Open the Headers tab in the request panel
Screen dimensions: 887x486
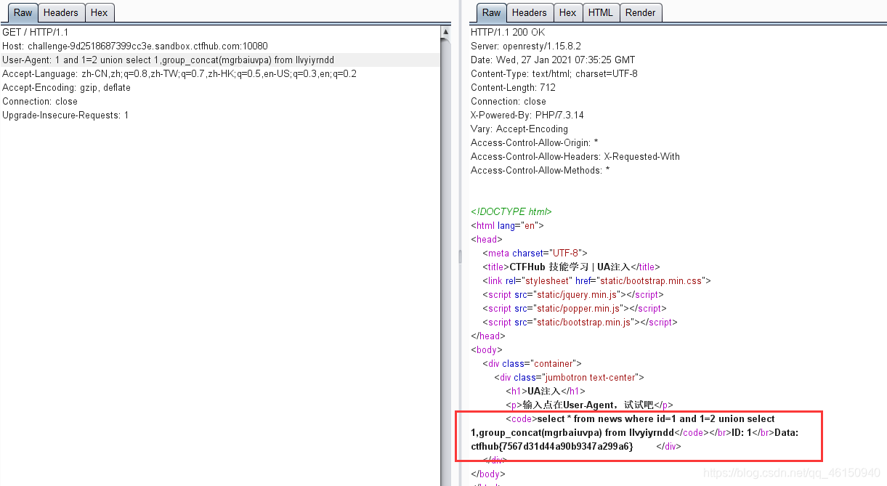[x=61, y=12]
